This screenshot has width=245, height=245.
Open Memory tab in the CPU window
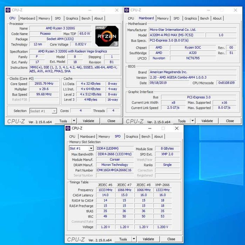44,19
